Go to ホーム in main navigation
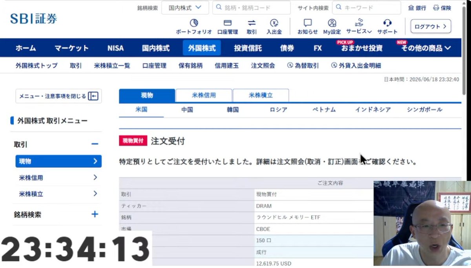The image size is (471, 268). click(26, 48)
